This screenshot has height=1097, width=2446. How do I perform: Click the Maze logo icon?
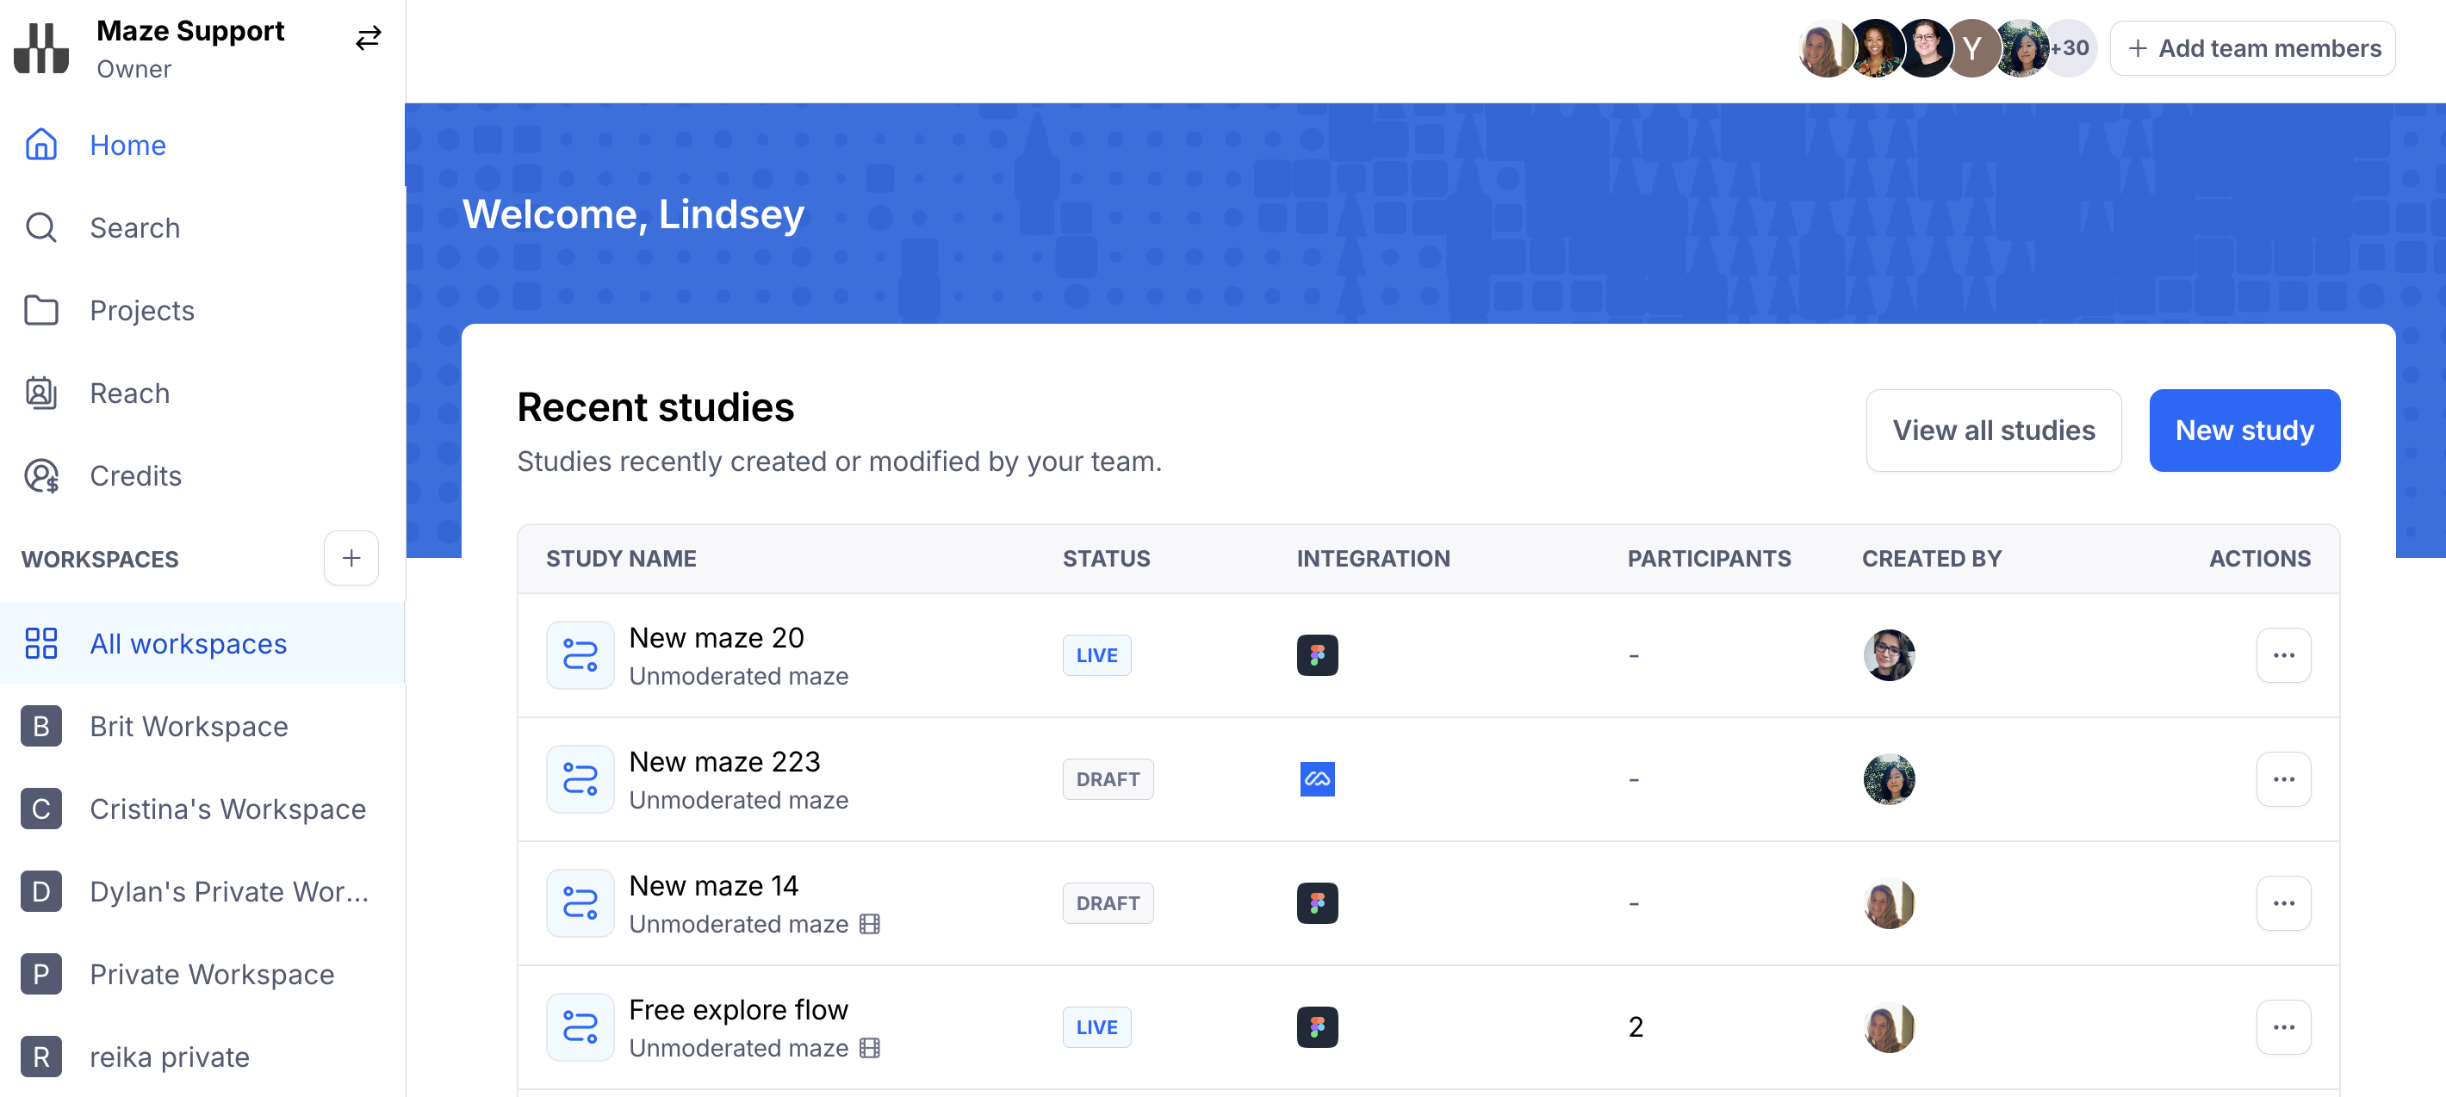[42, 47]
